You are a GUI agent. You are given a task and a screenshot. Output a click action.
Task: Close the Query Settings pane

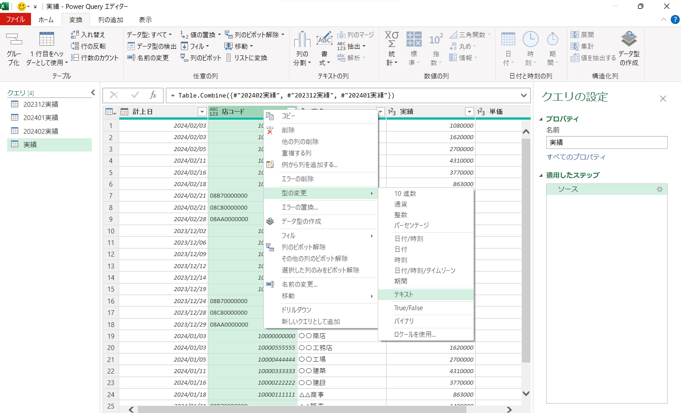pyautogui.click(x=663, y=98)
